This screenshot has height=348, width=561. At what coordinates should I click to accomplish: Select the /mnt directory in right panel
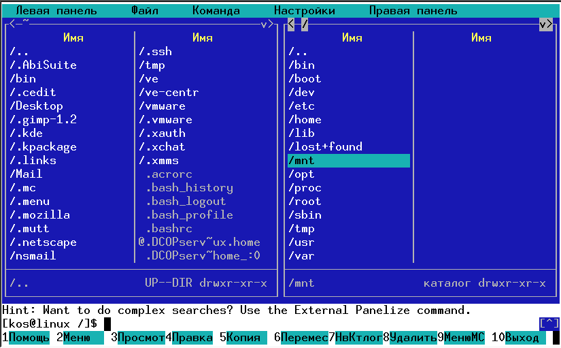348,161
